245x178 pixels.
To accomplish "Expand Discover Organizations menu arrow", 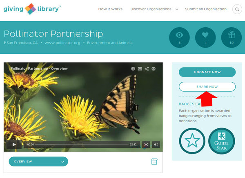I will tap(177, 9).
